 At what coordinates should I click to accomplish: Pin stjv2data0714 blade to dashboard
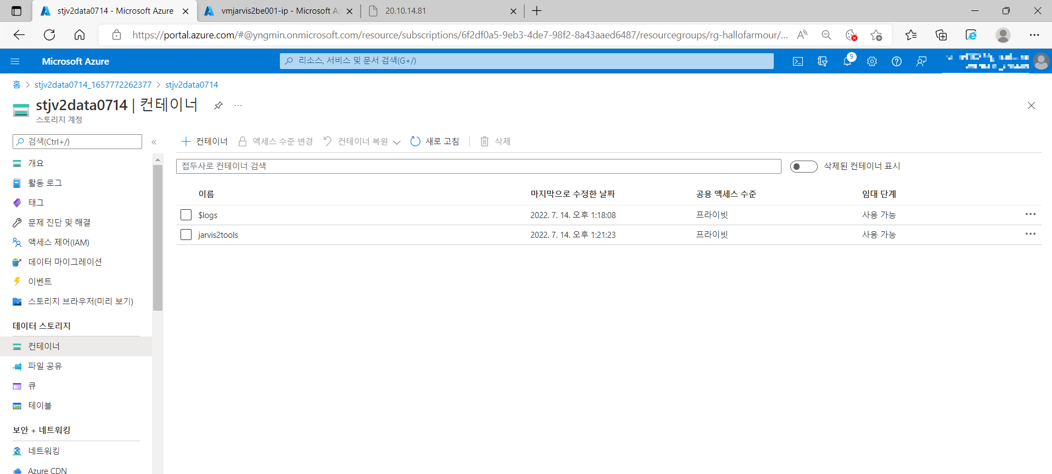click(218, 105)
